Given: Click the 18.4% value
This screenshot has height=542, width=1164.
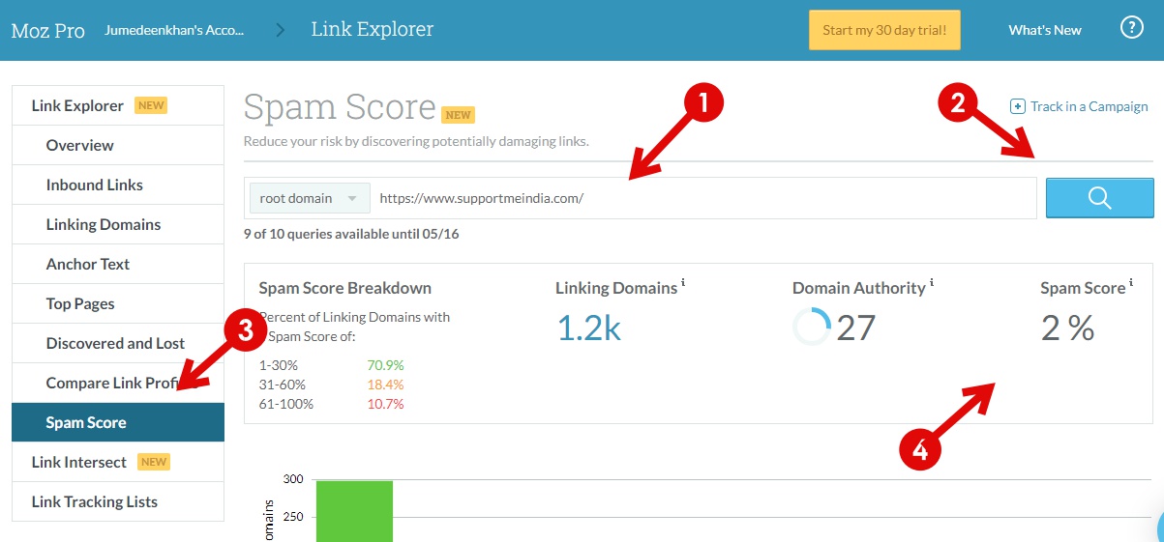Looking at the screenshot, I should click(385, 385).
